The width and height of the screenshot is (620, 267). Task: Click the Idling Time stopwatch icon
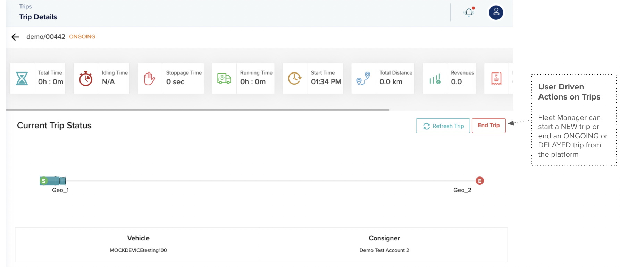coord(86,79)
